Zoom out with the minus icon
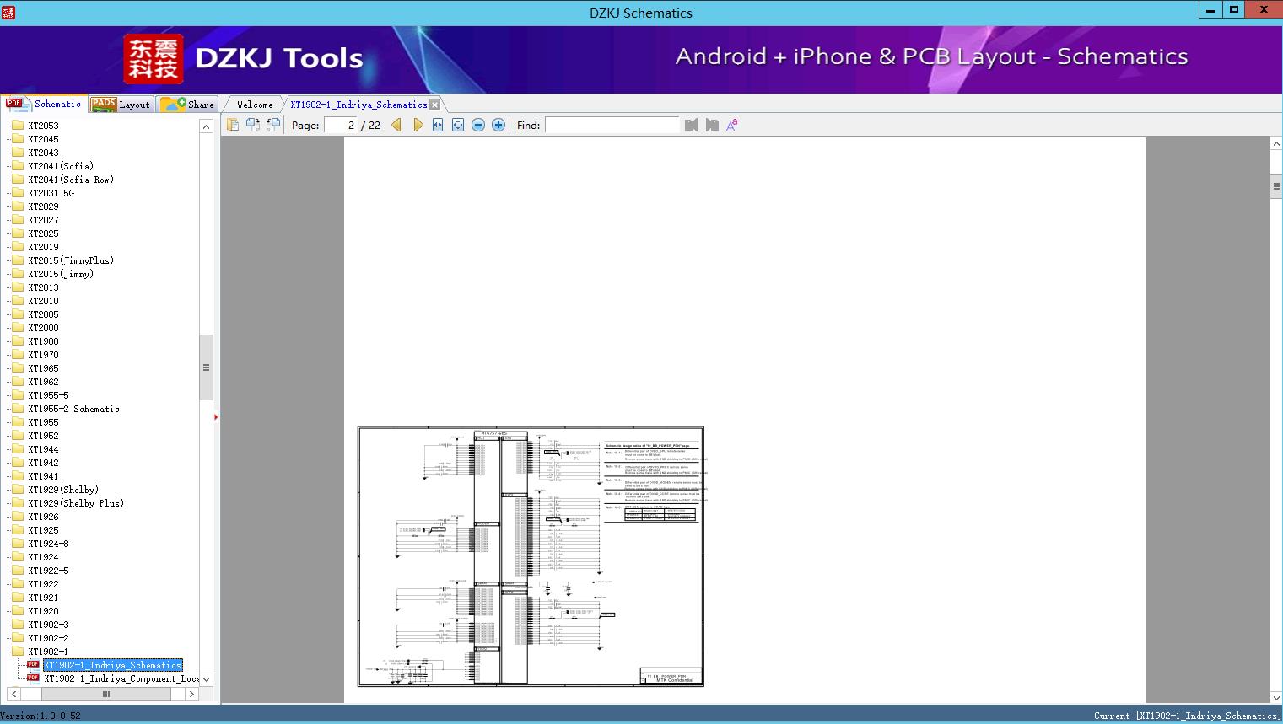The height and width of the screenshot is (724, 1283). click(x=478, y=125)
